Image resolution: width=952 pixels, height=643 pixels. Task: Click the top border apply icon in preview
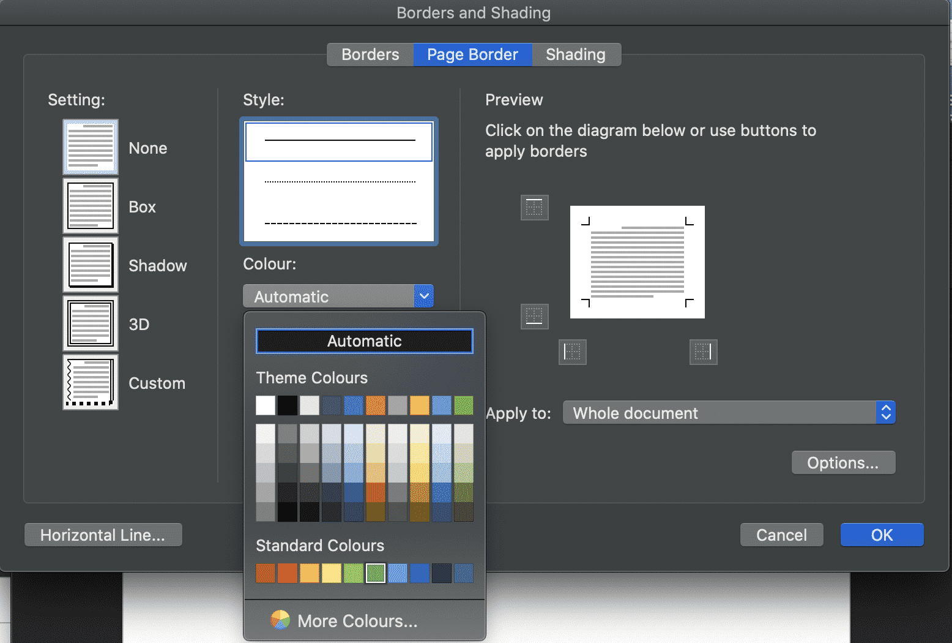pyautogui.click(x=534, y=207)
